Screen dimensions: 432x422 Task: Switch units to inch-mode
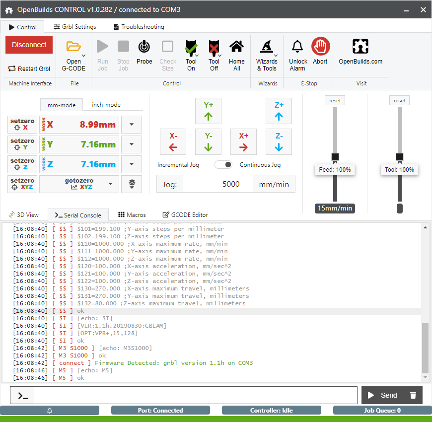[106, 105]
